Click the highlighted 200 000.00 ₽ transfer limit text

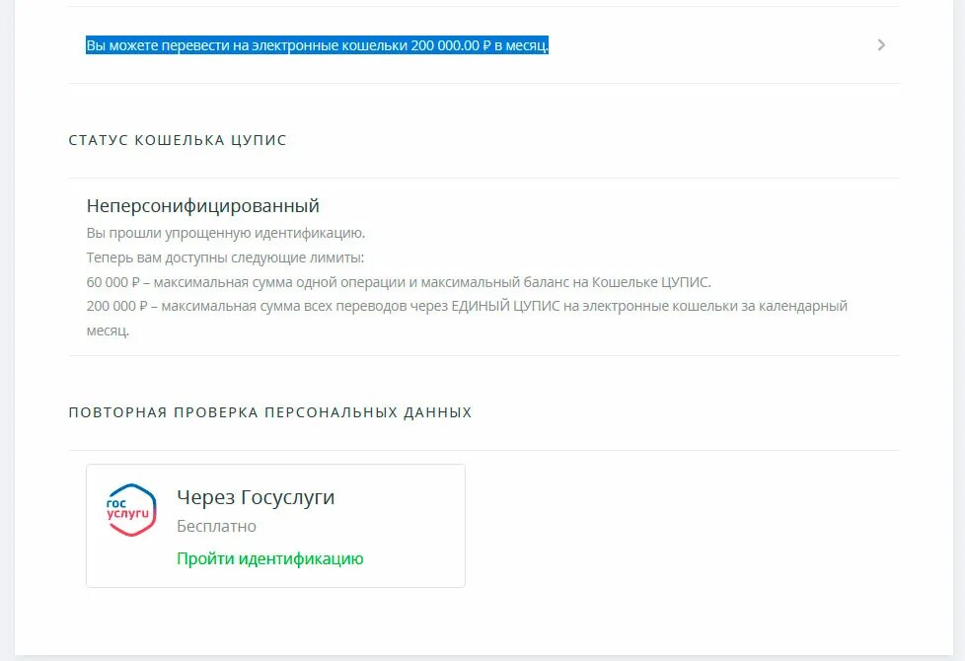317,45
